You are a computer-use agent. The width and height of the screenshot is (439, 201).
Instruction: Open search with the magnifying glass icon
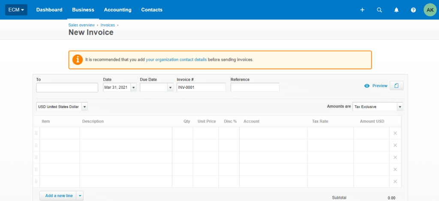[x=379, y=10]
